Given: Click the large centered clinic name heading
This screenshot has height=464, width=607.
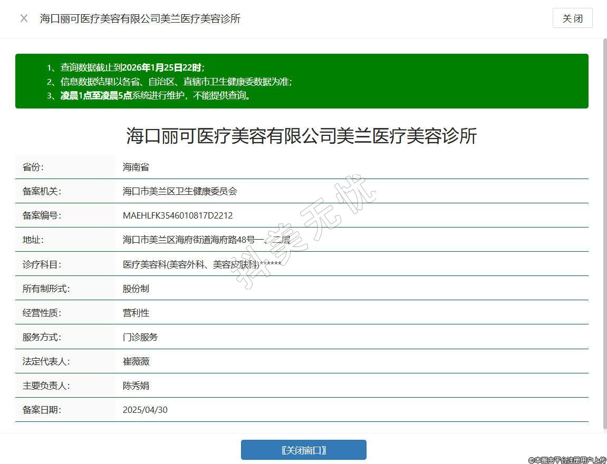Looking at the screenshot, I should [x=302, y=136].
